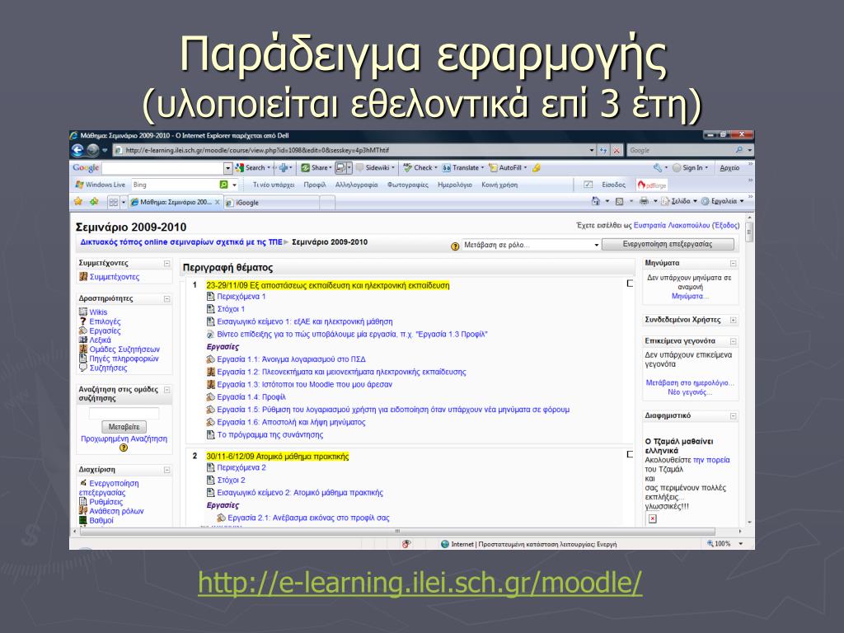This screenshot has width=844, height=633.
Task: Click the browser Forward arrow button
Action: [92, 150]
